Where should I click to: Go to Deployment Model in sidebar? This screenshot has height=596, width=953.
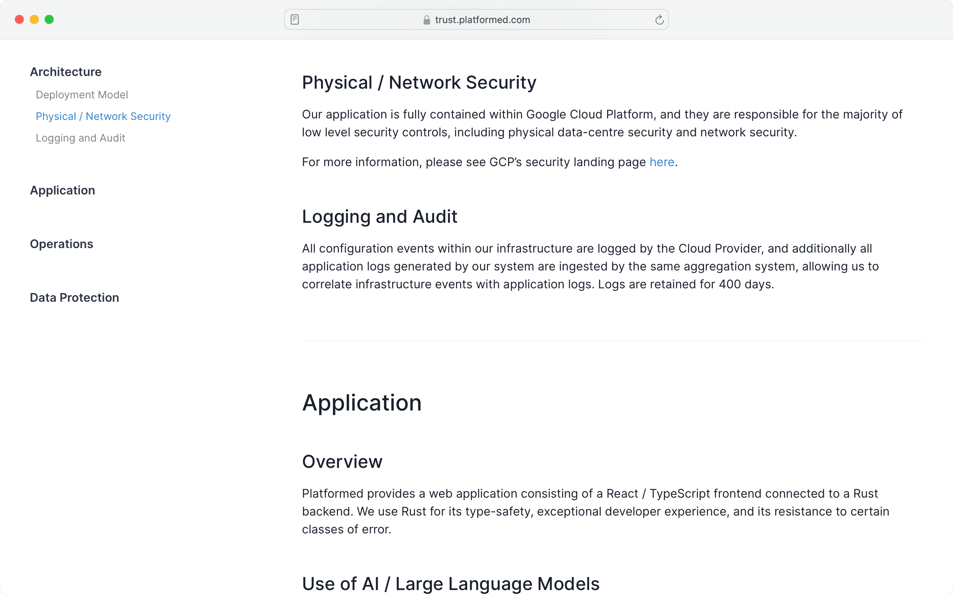(x=82, y=95)
